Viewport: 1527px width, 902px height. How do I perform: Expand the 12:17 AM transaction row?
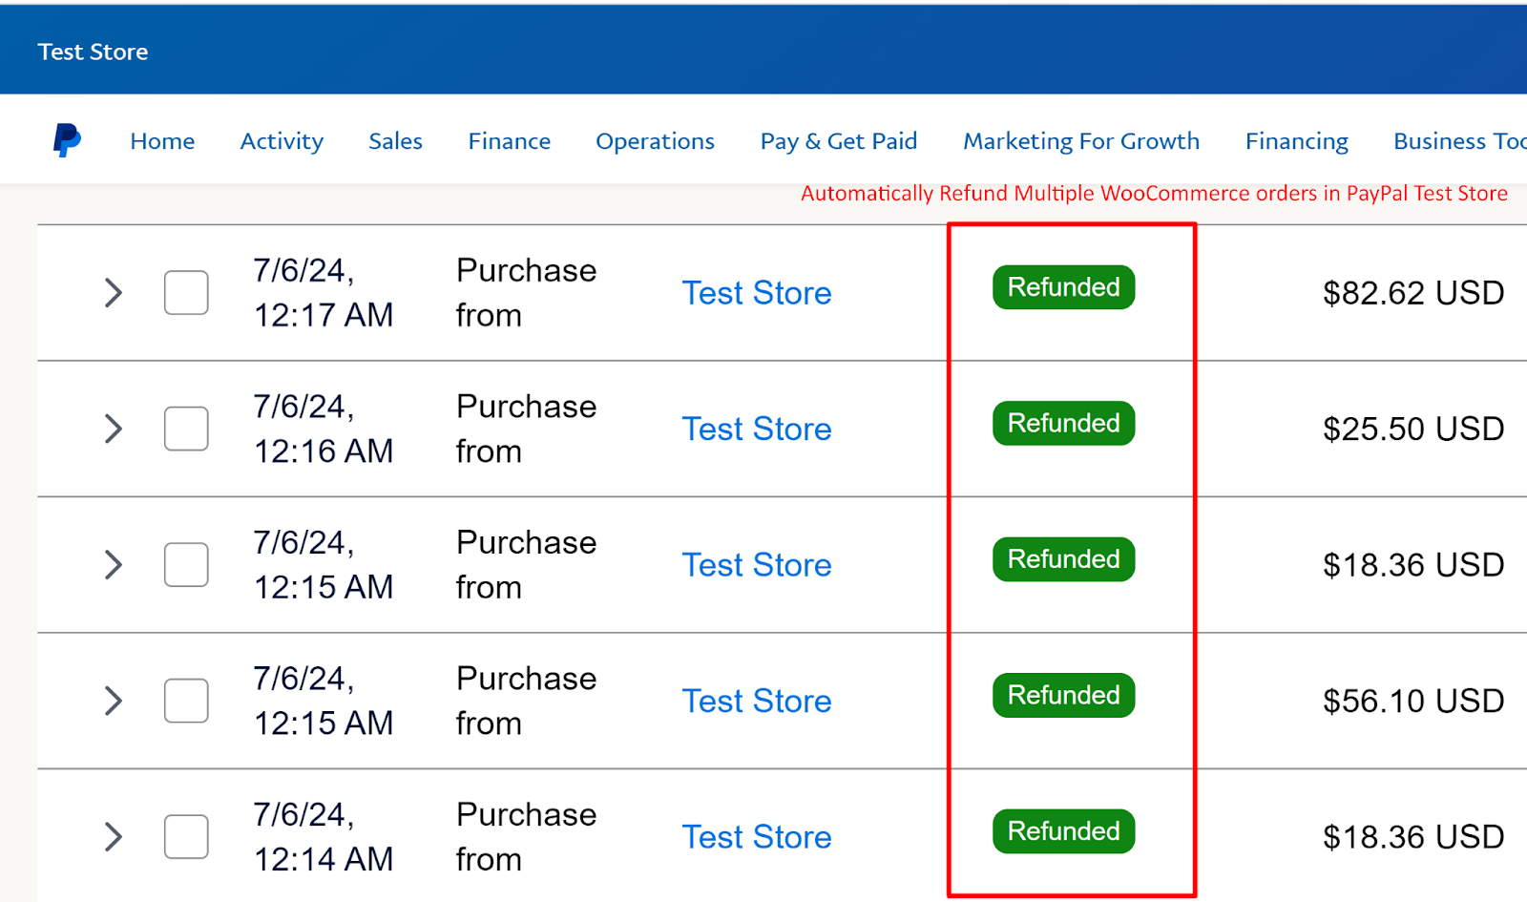coord(113,293)
